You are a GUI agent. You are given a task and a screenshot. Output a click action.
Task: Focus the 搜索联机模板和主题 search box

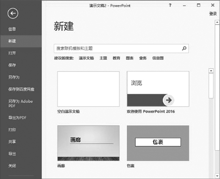tap(121, 49)
